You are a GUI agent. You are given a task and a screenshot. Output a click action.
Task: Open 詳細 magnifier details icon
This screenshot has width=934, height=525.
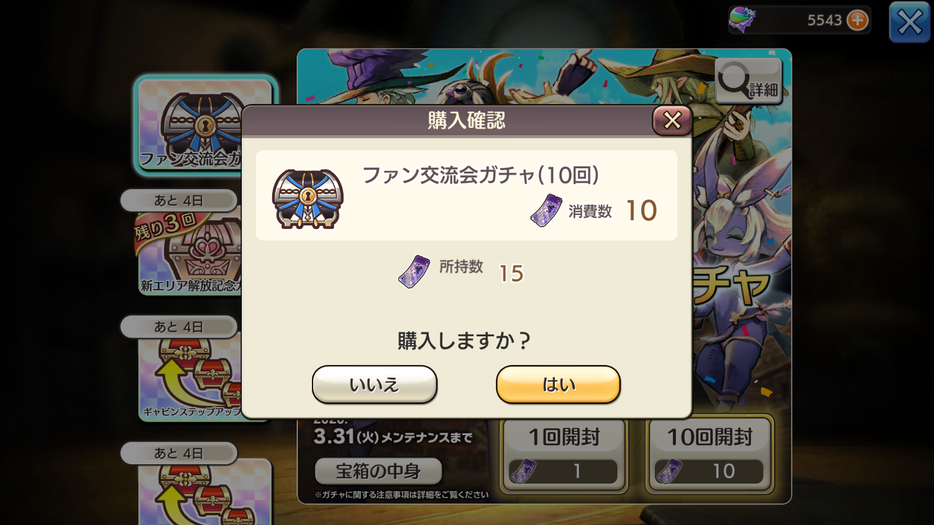pyautogui.click(x=748, y=81)
